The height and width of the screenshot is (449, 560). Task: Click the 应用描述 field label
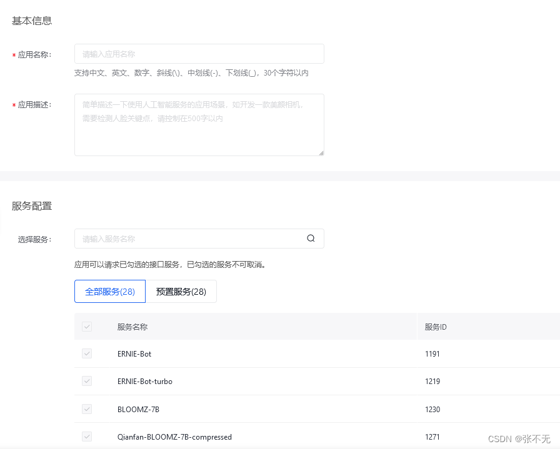34,104
